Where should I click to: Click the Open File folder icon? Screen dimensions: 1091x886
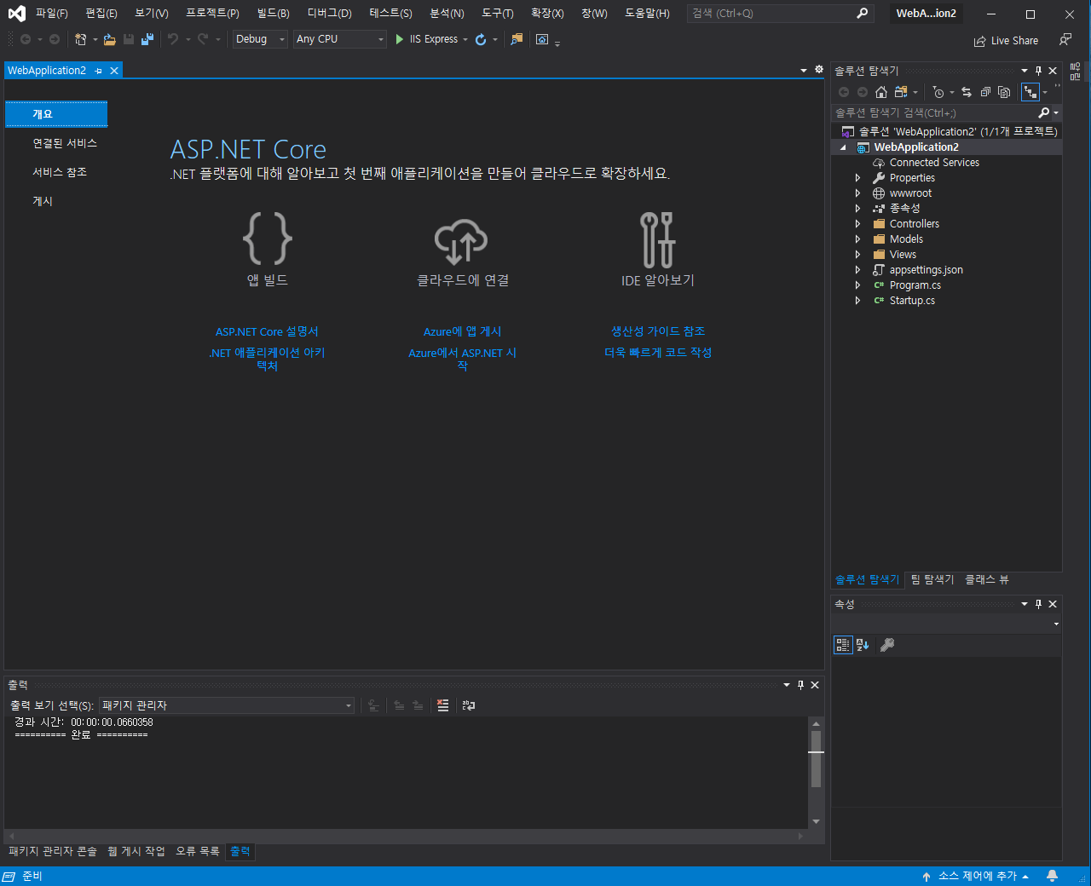[109, 39]
